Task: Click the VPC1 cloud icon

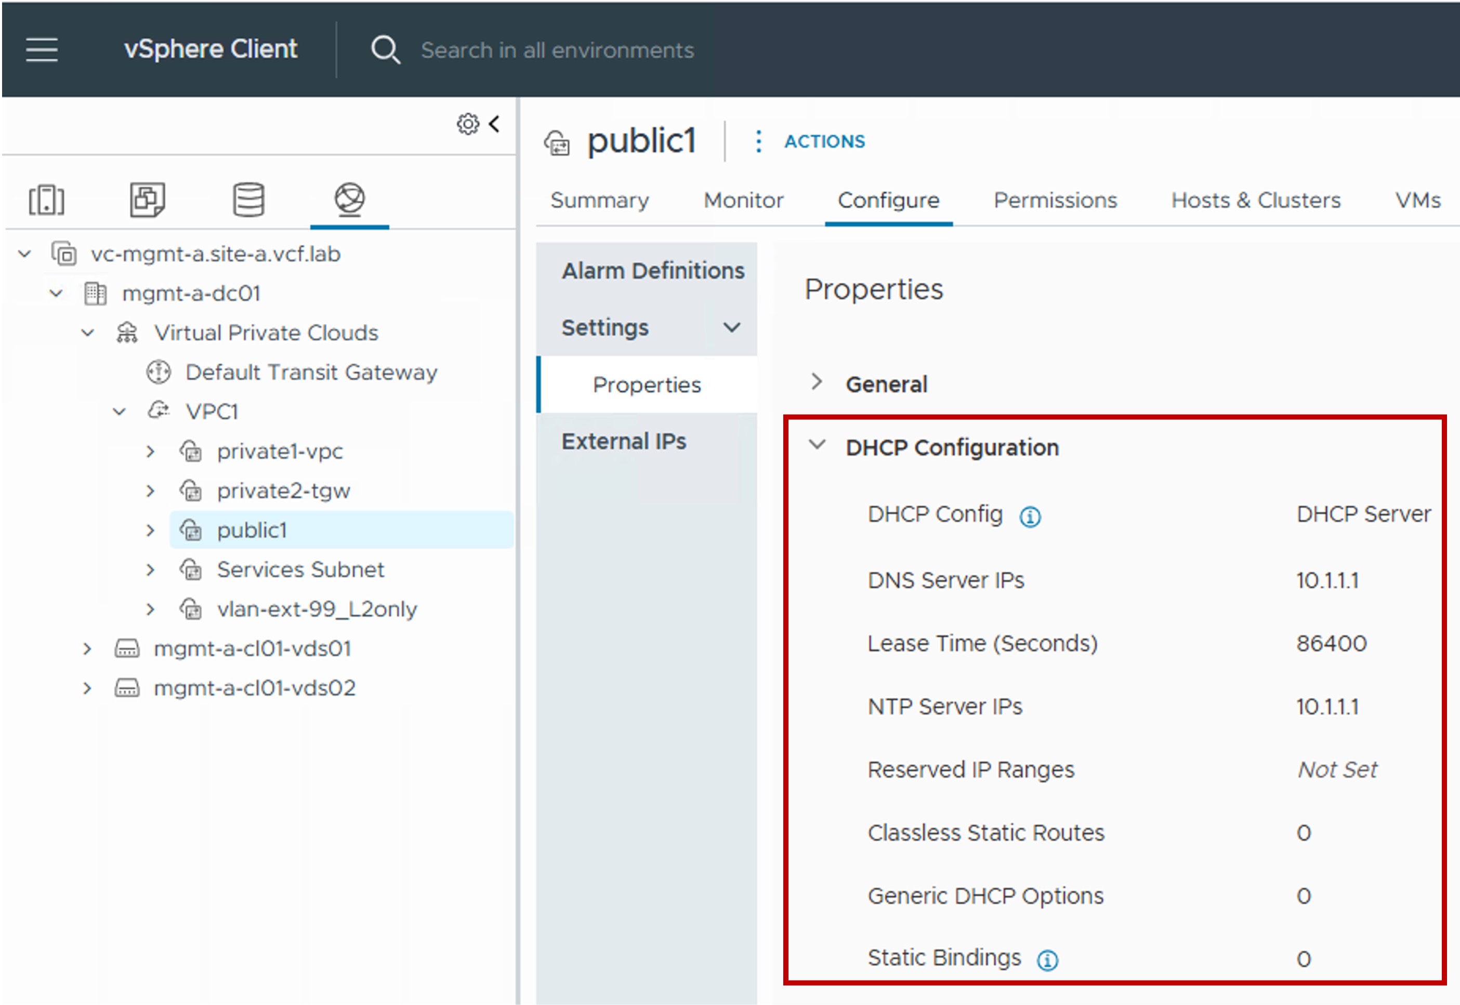Action: 158,411
